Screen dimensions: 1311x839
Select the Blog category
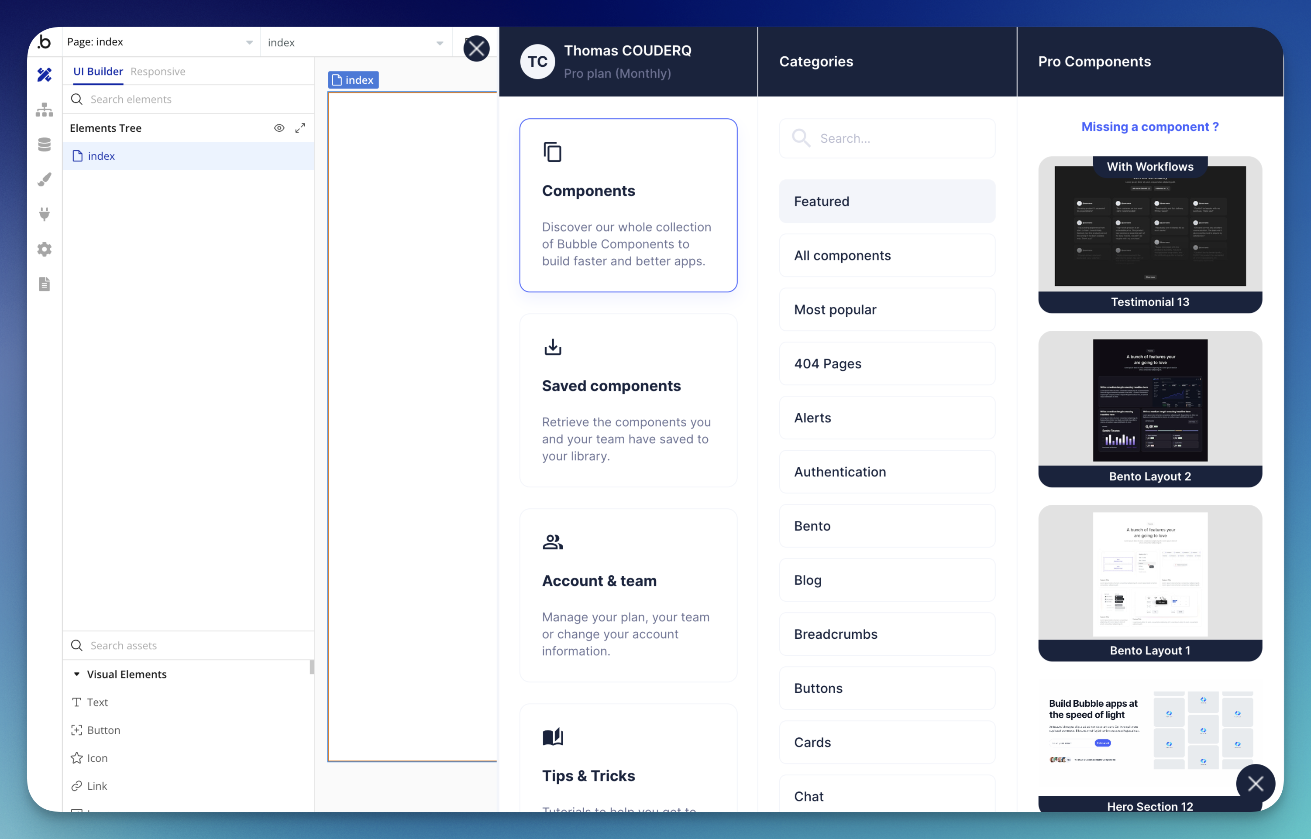pyautogui.click(x=887, y=580)
